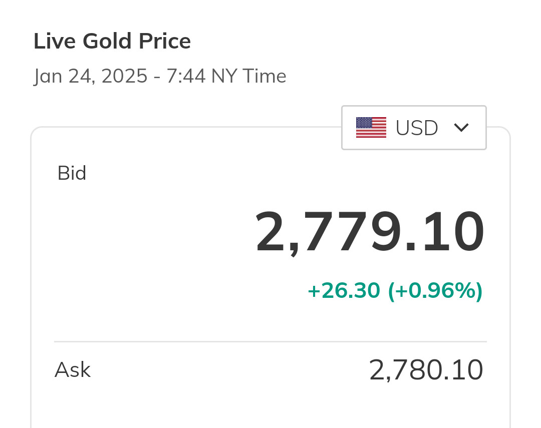Click the US flag icon
Screen dimensions: 541x428
click(371, 128)
